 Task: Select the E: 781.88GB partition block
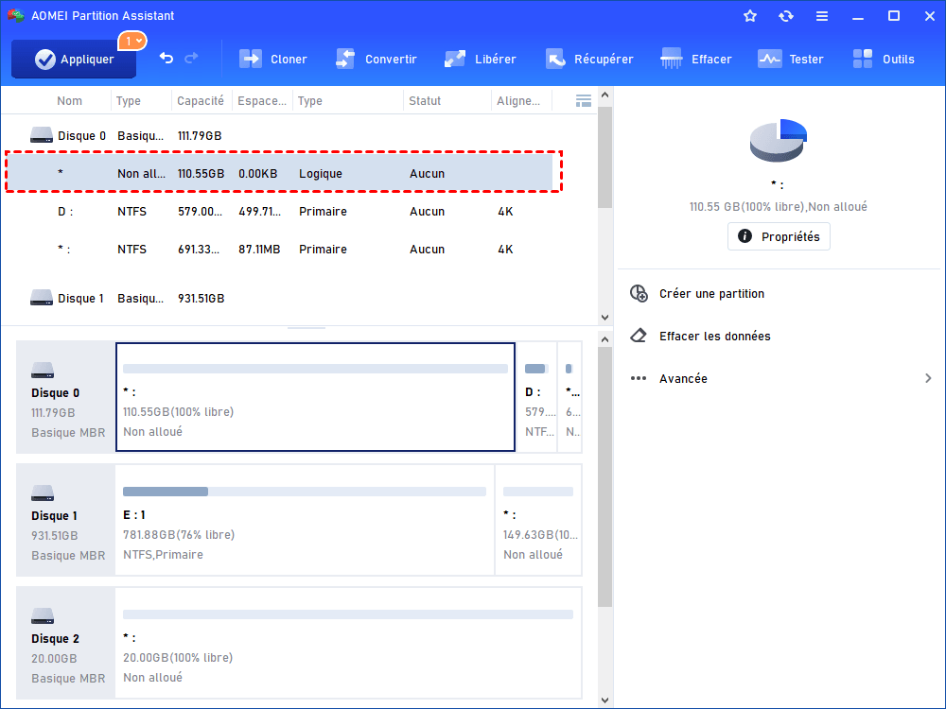coord(305,520)
